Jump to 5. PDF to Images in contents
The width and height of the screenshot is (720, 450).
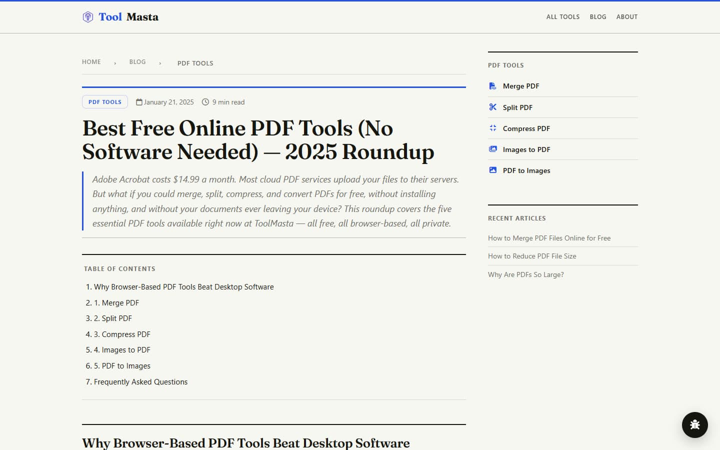click(x=122, y=366)
